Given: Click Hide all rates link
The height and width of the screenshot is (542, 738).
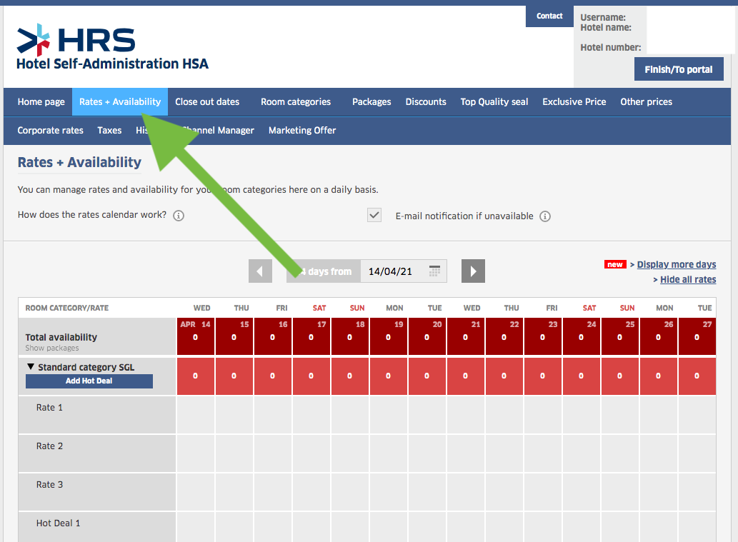Looking at the screenshot, I should [x=688, y=279].
